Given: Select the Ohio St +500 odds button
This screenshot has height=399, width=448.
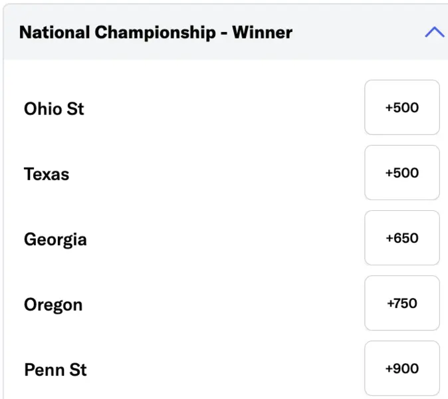Looking at the screenshot, I should click(x=401, y=108).
